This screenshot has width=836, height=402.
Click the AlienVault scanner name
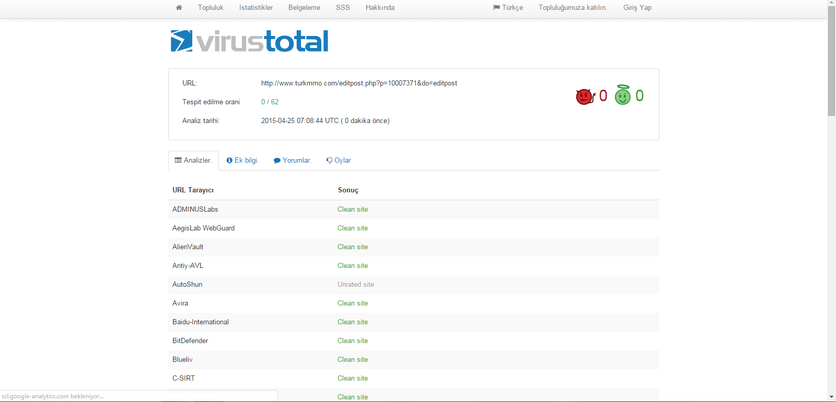[188, 247]
